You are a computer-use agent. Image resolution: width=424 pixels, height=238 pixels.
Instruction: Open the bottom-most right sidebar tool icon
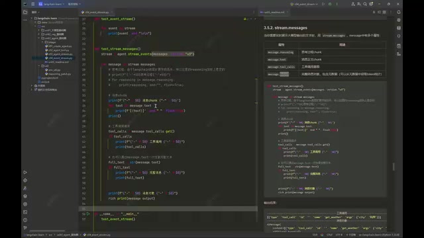tap(399, 54)
